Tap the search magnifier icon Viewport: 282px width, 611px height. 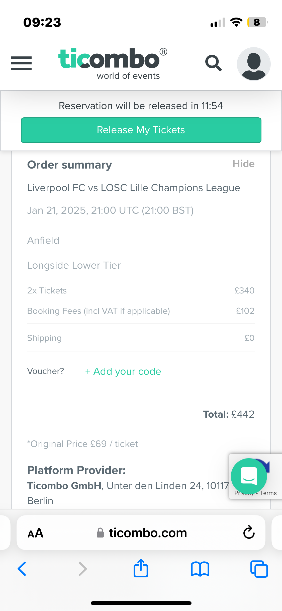click(213, 63)
